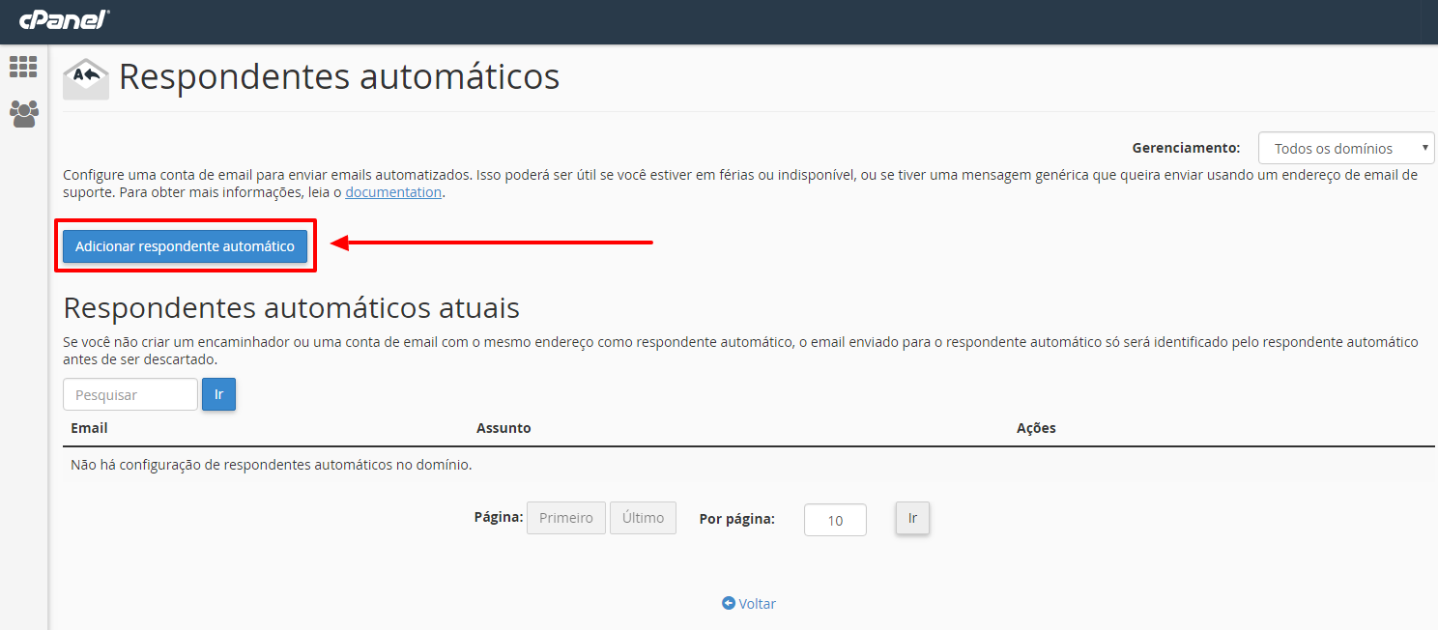Click the Gerenciamento label

(1186, 148)
